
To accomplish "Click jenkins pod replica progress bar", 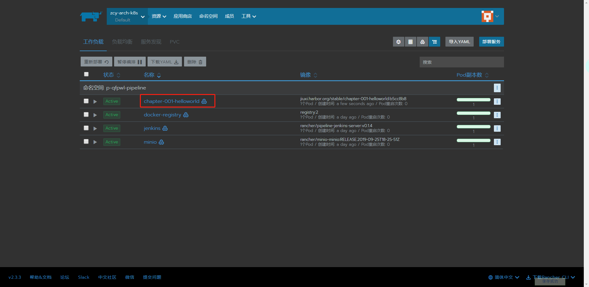I will [x=474, y=127].
